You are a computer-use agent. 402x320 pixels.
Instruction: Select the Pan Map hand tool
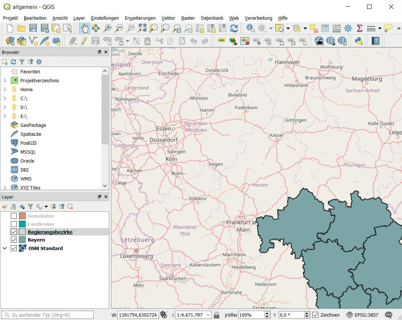pos(85,28)
